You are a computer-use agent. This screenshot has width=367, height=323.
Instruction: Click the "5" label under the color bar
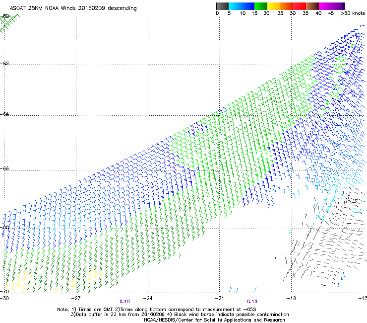[229, 13]
